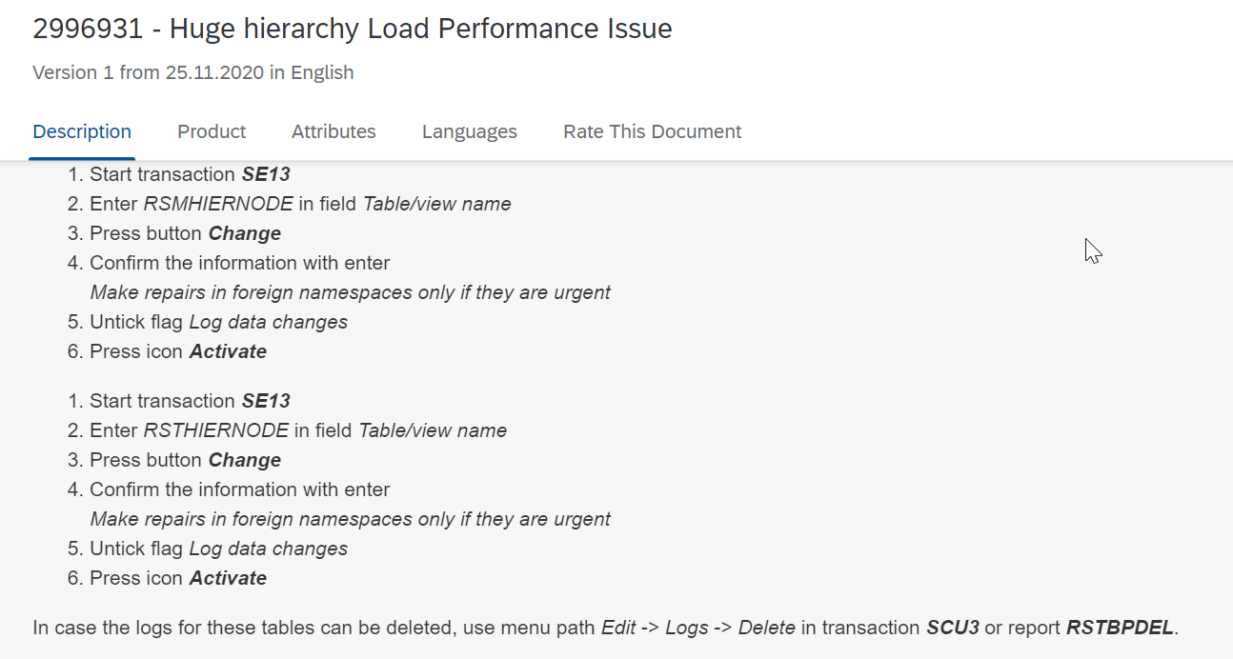This screenshot has height=659, width=1233.
Task: Select the Logs entry in the menu path
Action: click(x=687, y=628)
